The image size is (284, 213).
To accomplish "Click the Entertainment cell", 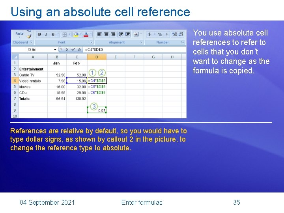I will click(33, 69).
